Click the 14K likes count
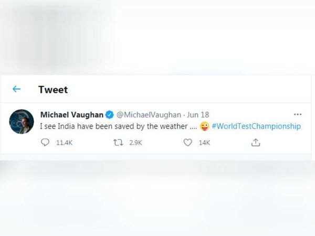This screenshot has height=236, width=315. [x=204, y=143]
